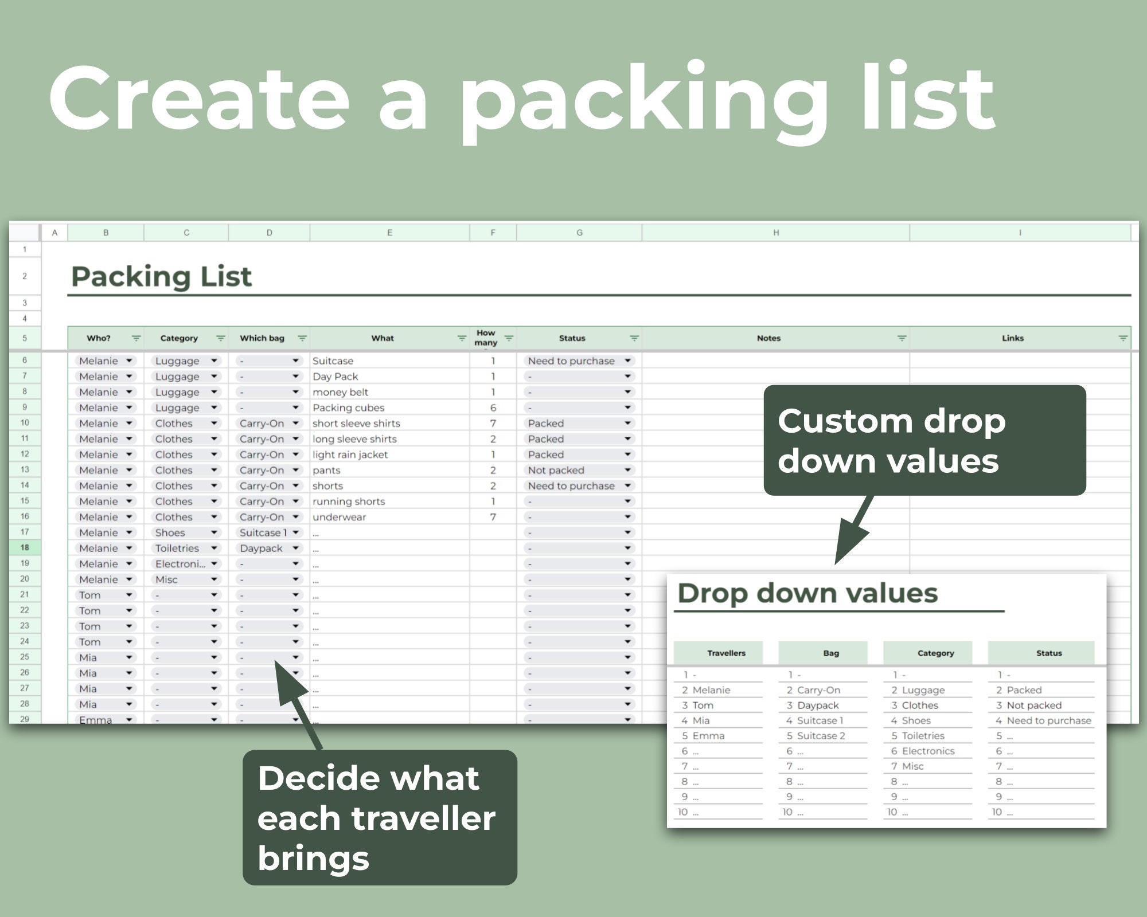This screenshot has width=1147, height=917.
Task: Filter the Status column
Action: pyautogui.click(x=634, y=338)
